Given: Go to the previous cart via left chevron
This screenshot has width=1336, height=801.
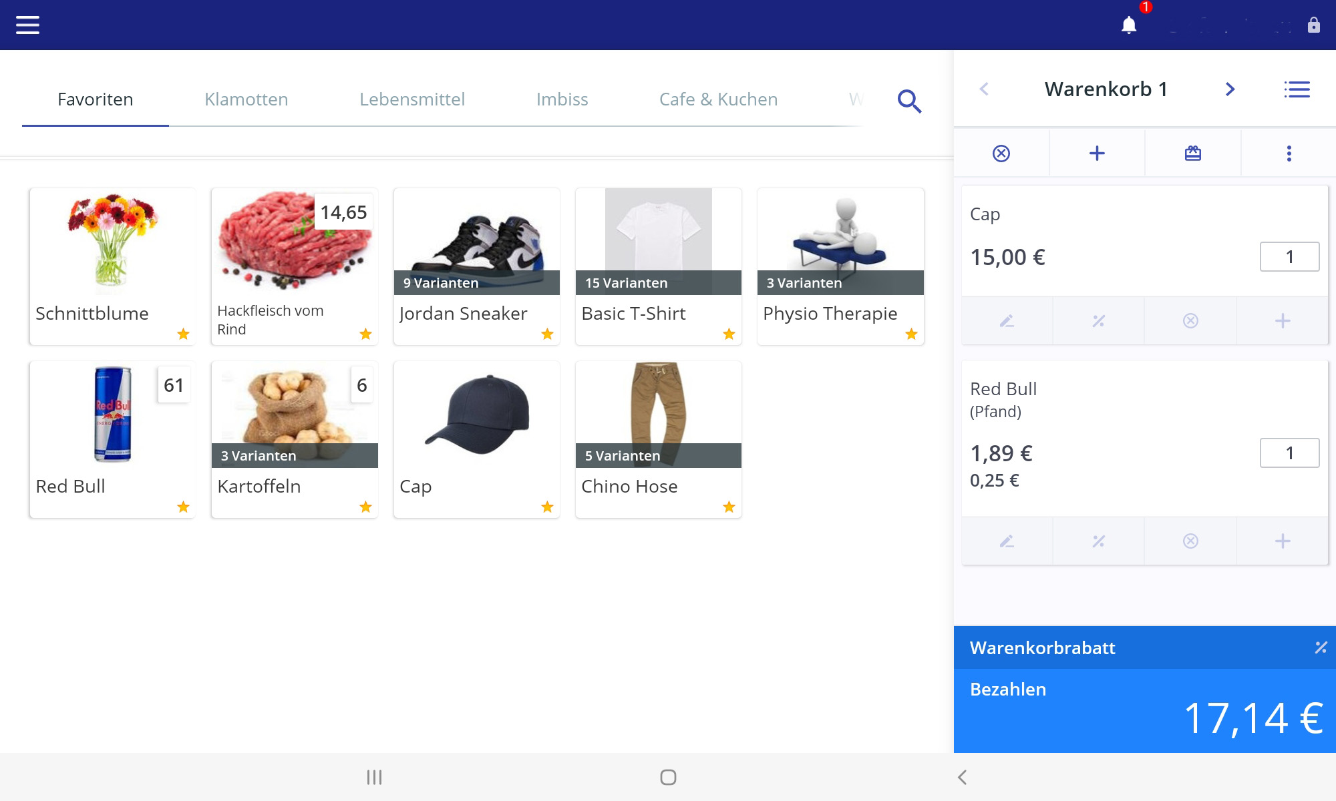Looking at the screenshot, I should point(985,89).
